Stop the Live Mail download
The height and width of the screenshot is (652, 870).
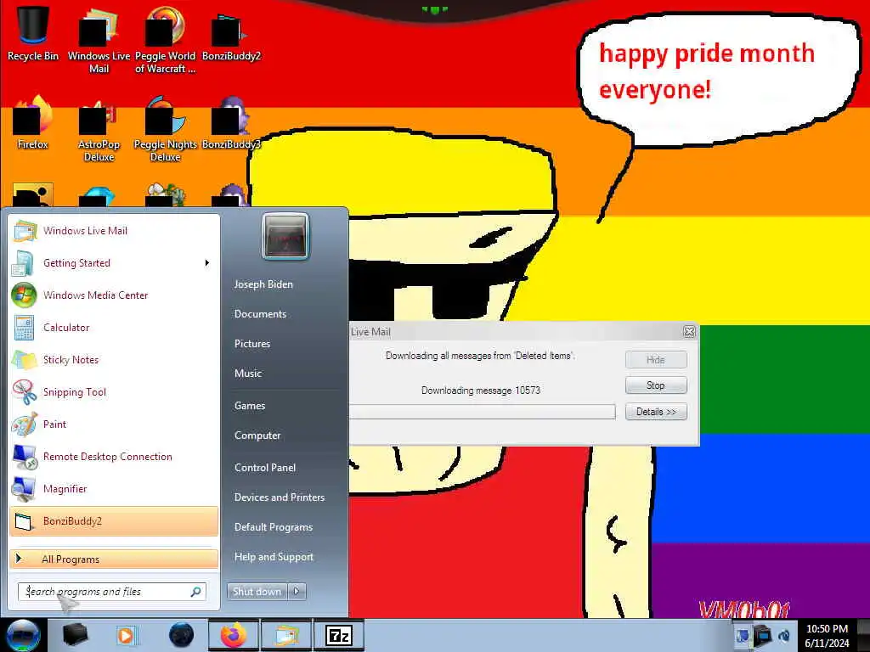click(x=656, y=385)
